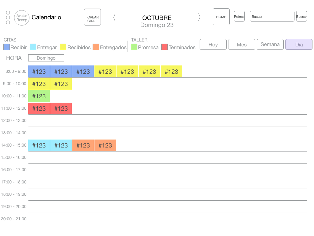
Task: Click the CREAR CITA button
Action: tap(92, 17)
